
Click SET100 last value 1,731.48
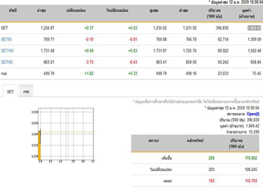[x=47, y=51]
